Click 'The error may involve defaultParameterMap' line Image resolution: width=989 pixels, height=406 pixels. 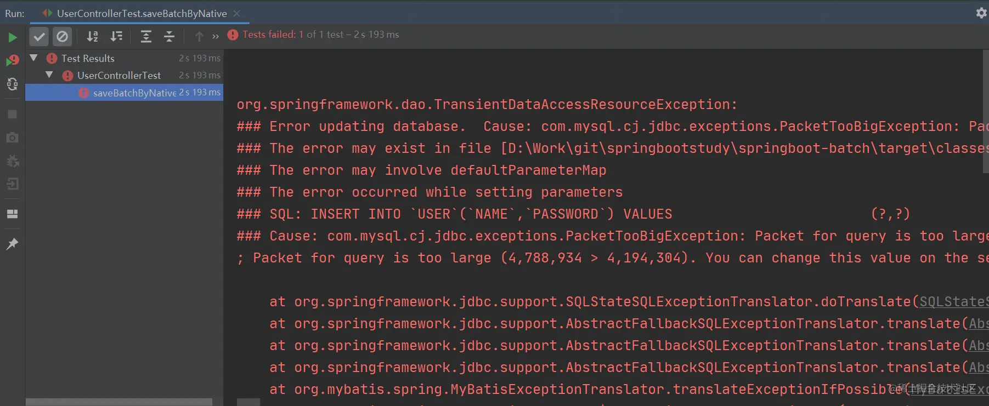(x=421, y=170)
